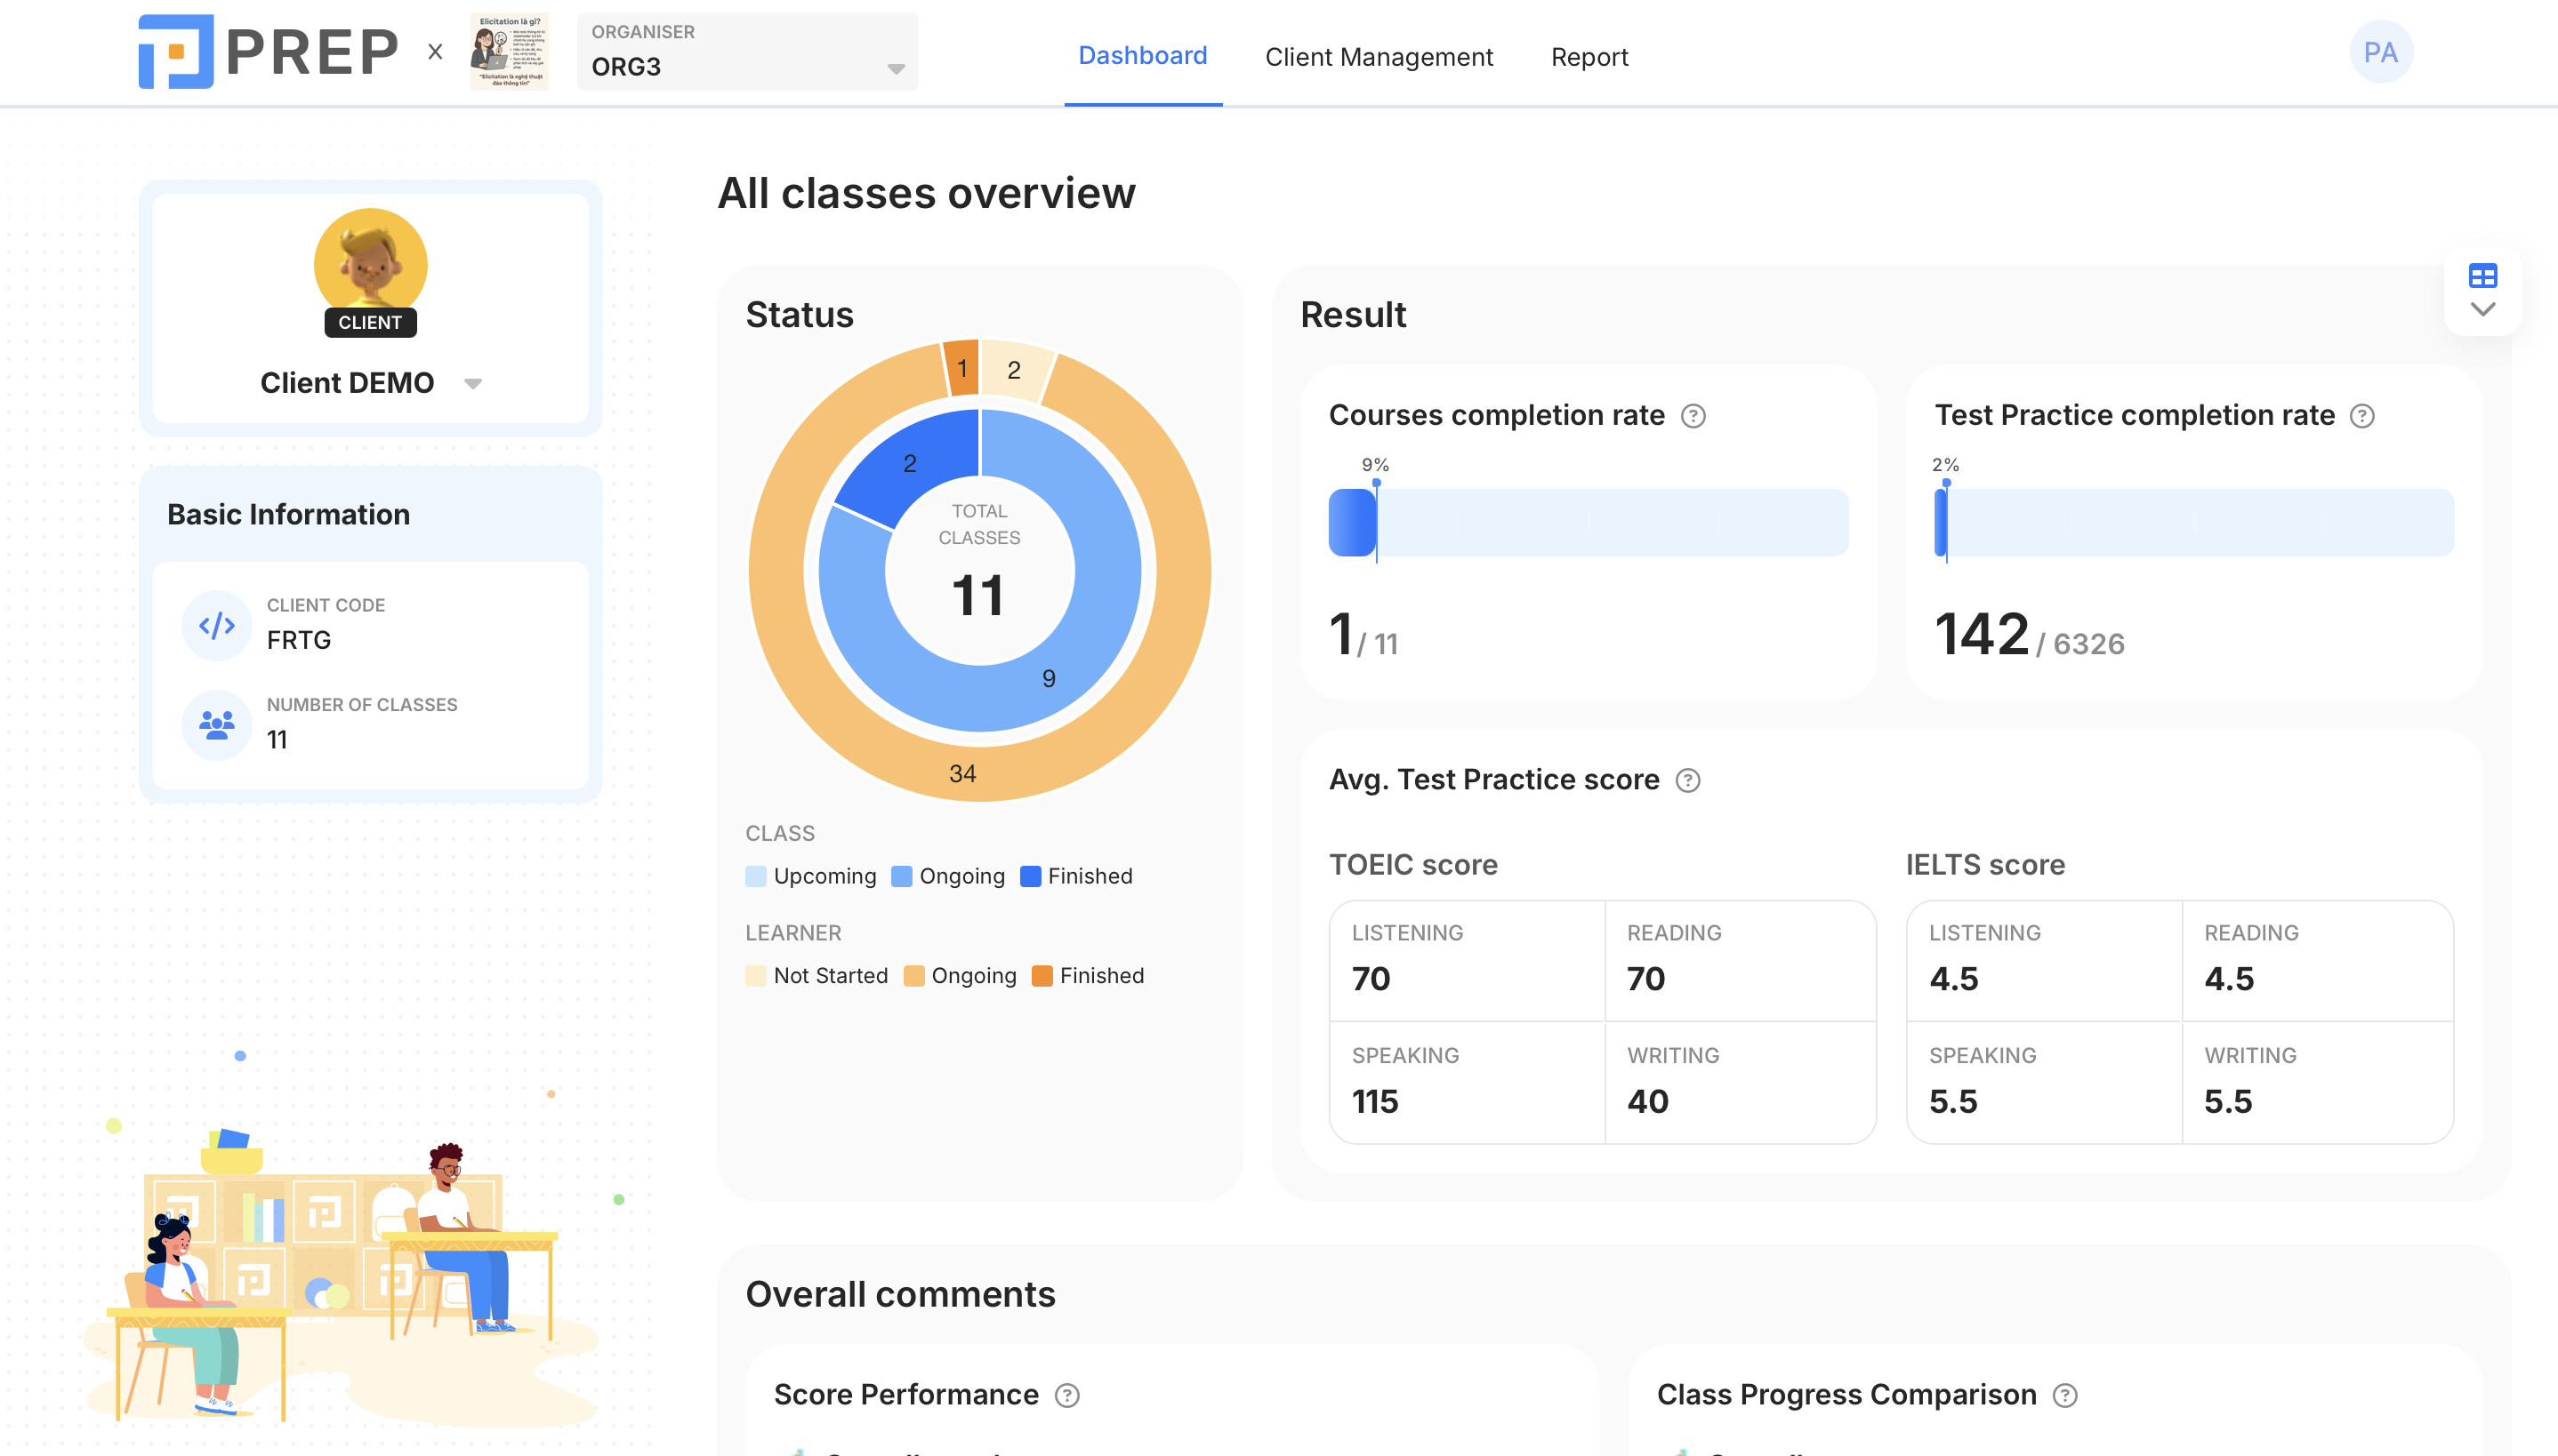
Task: Click the Score Performance help icon
Action: [x=1067, y=1395]
